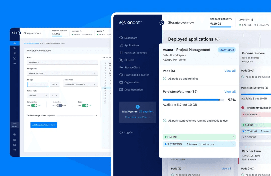
Task: Expand narrow sidebar with round arrow button
Action: tap(20, 33)
